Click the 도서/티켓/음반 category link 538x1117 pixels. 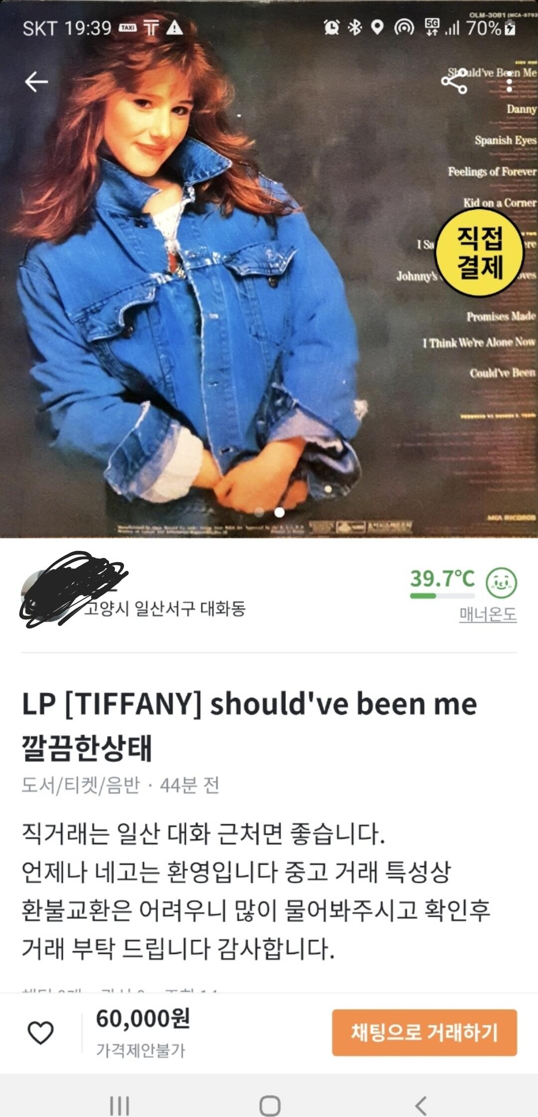[81, 785]
